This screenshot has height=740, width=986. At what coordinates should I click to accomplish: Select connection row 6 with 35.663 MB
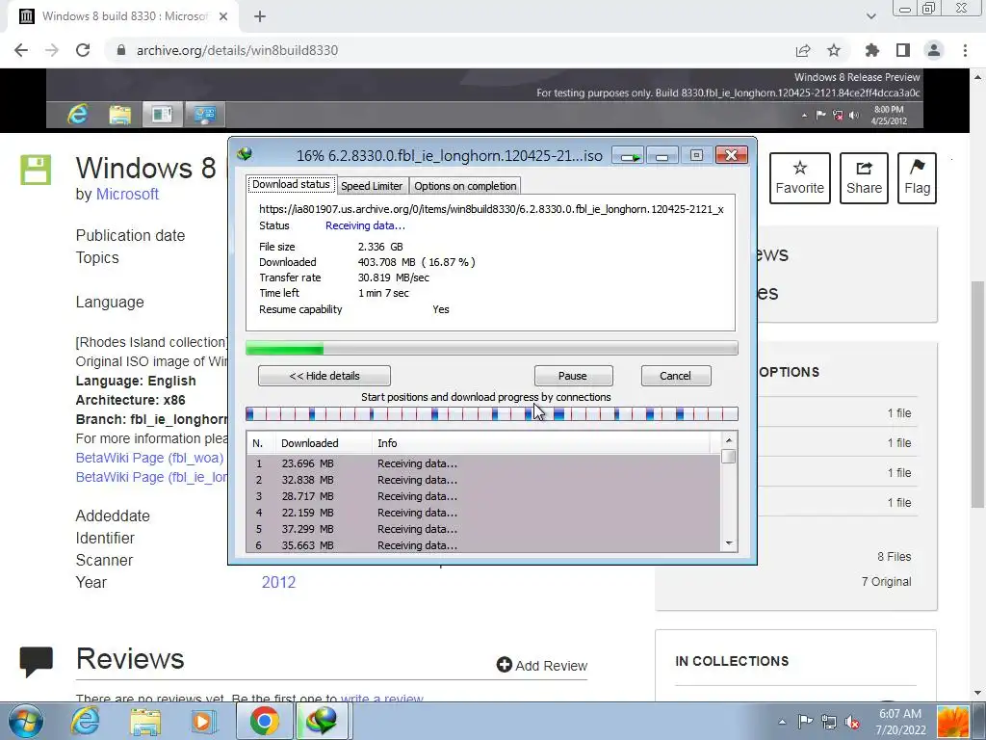pos(483,545)
